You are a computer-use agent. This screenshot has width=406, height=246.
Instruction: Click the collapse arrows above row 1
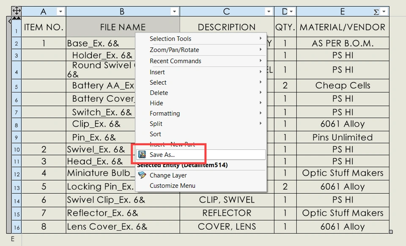[x=16, y=18]
